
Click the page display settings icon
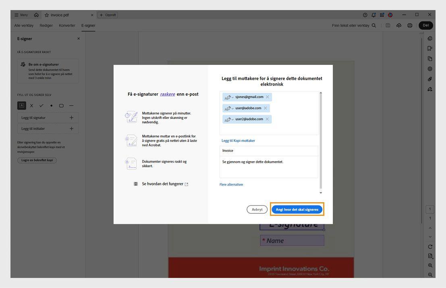[430, 256]
